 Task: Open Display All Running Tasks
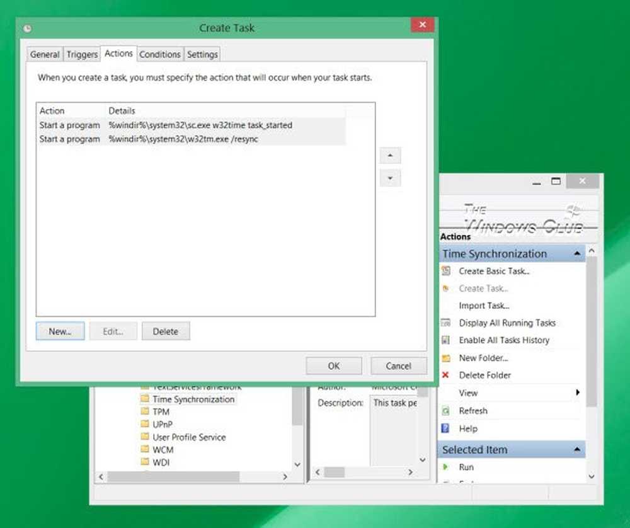[507, 323]
